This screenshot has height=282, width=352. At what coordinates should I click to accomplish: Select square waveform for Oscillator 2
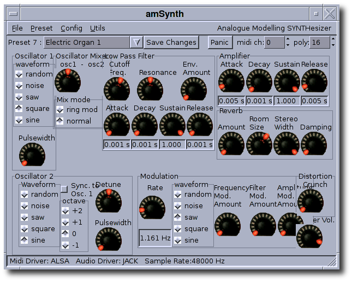point(38,228)
